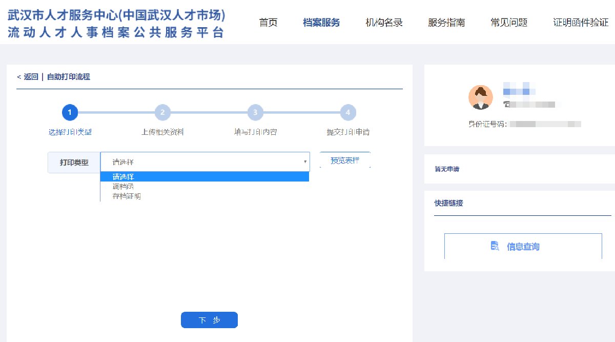Click the user avatar icon
615x342 pixels.
[x=481, y=97]
